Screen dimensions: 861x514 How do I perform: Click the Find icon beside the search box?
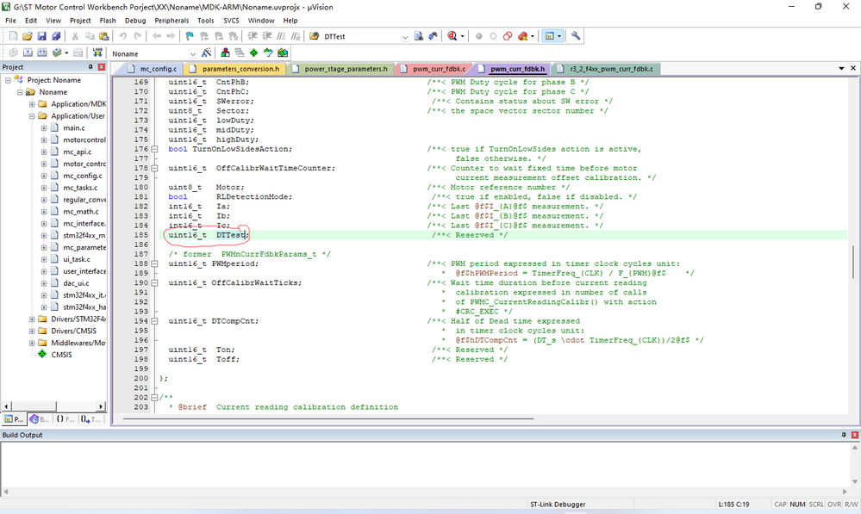[x=419, y=36]
